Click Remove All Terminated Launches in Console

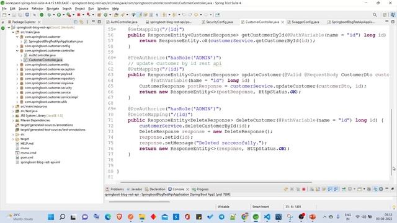coord(298,189)
